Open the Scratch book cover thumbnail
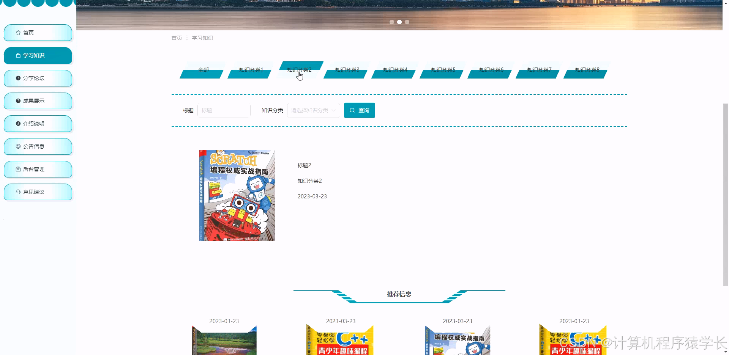This screenshot has height=355, width=729. (237, 195)
